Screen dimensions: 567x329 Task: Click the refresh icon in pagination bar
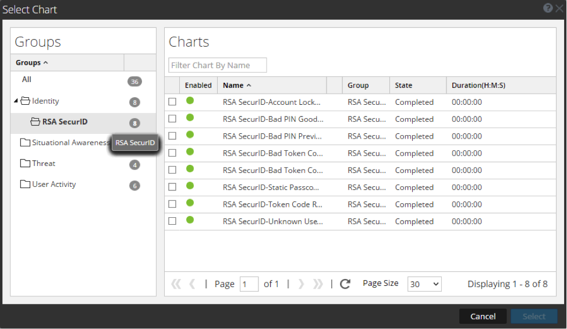(345, 284)
